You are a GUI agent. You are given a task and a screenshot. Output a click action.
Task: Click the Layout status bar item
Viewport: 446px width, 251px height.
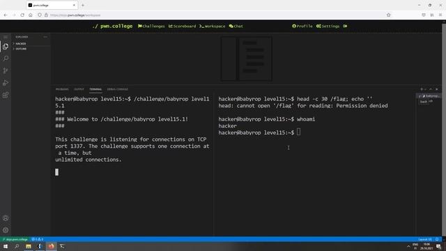(425, 239)
